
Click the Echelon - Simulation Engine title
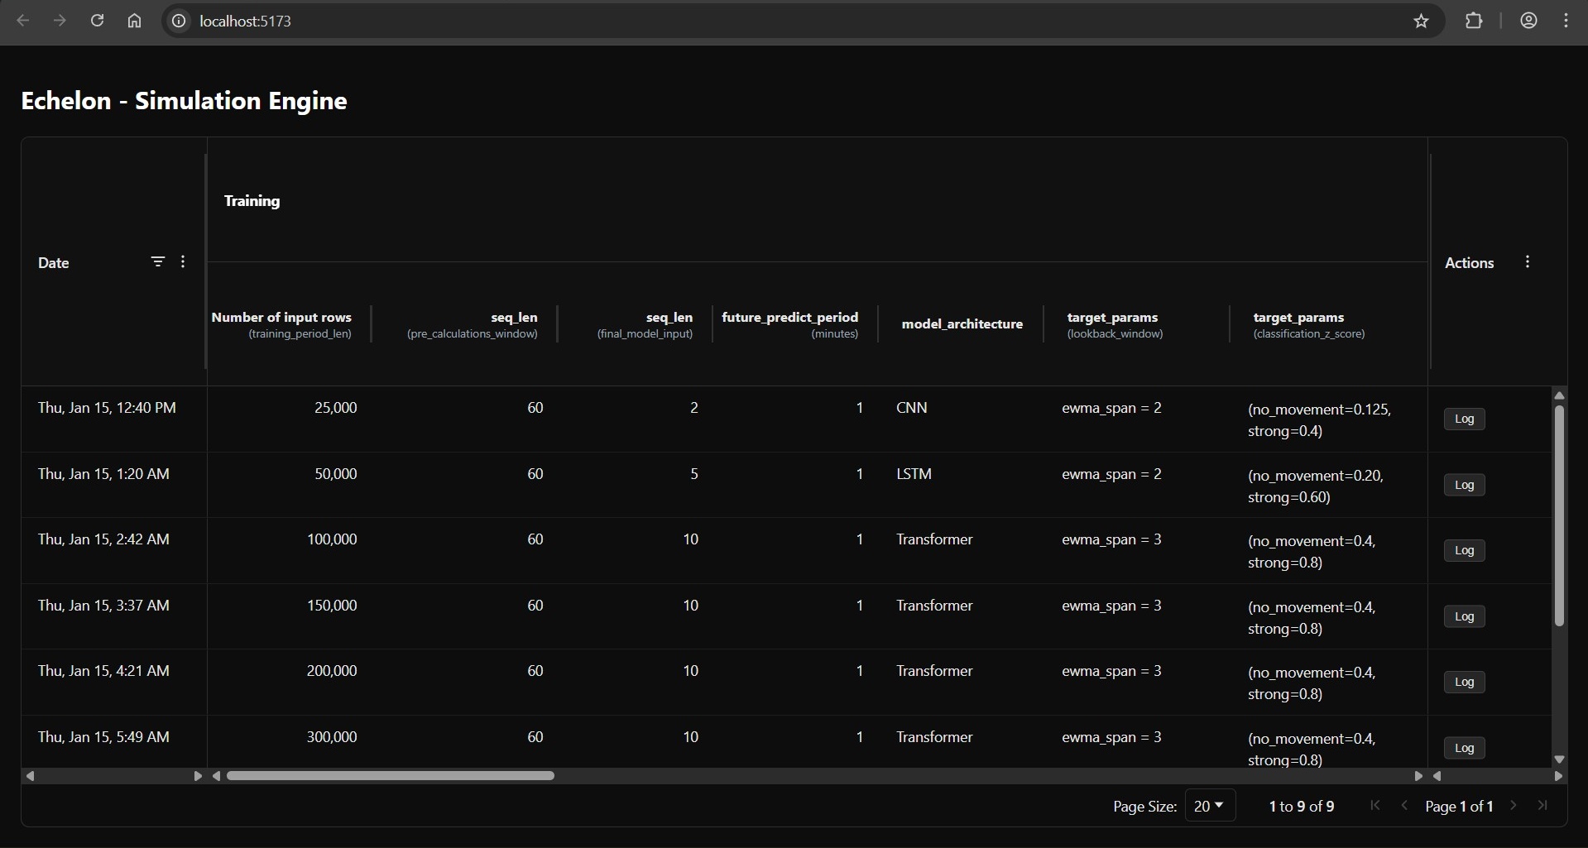click(x=184, y=101)
